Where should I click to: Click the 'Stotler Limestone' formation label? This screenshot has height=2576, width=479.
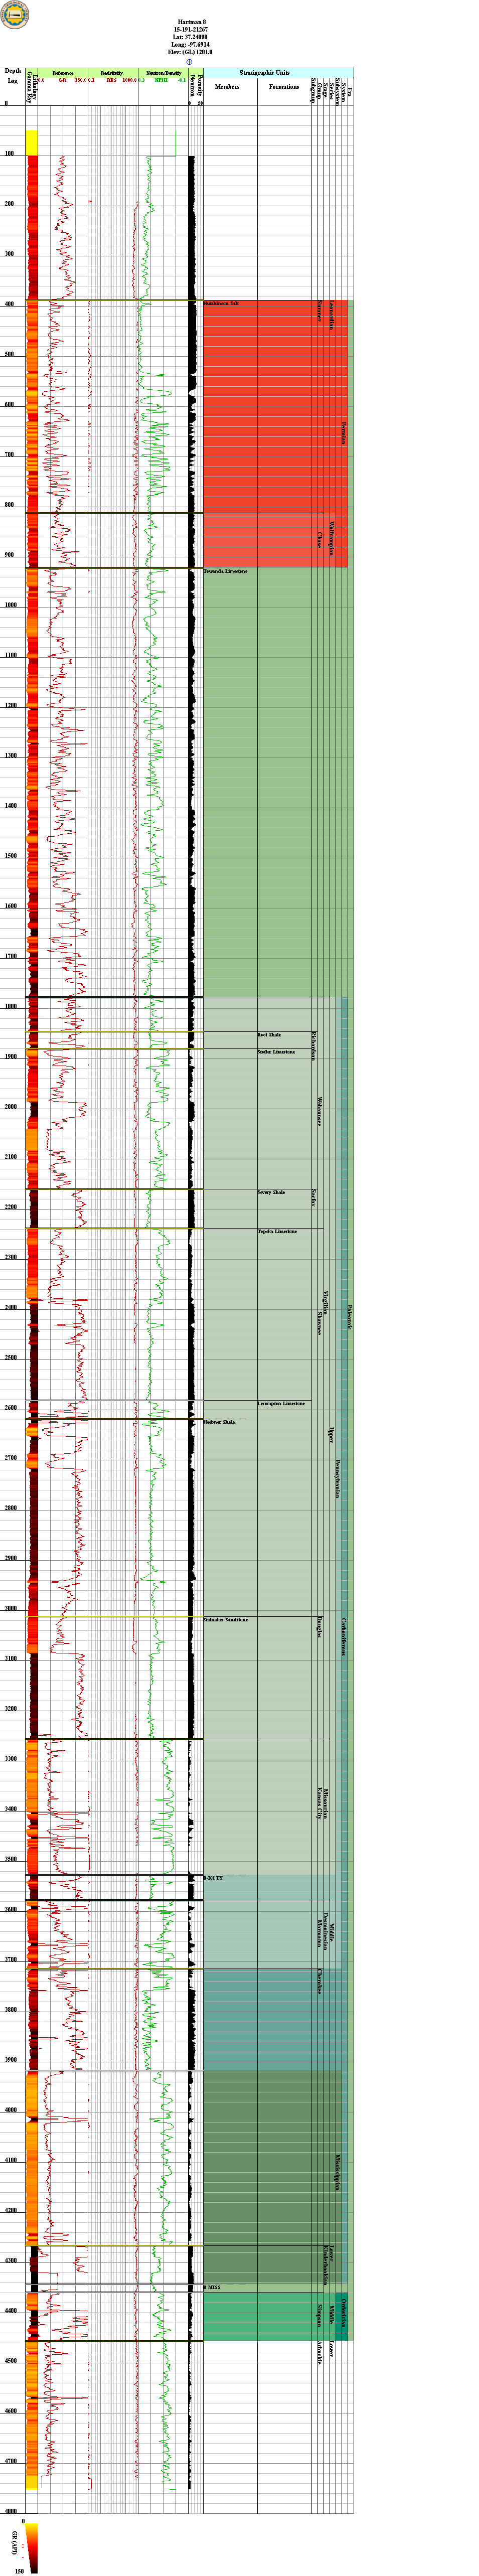click(x=276, y=1051)
